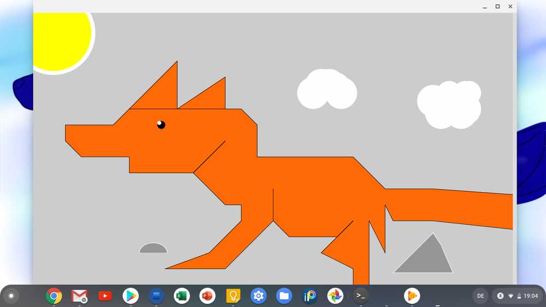Viewport: 546px width, 307px height.
Task: Open the Files app
Action: 284,296
